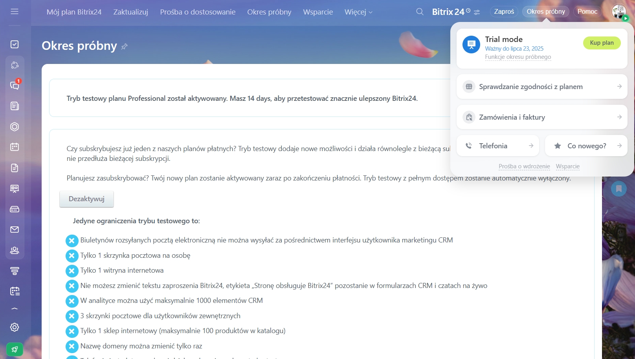This screenshot has height=359, width=635.
Task: Open the Employees people icon in sidebar
Action: click(15, 250)
